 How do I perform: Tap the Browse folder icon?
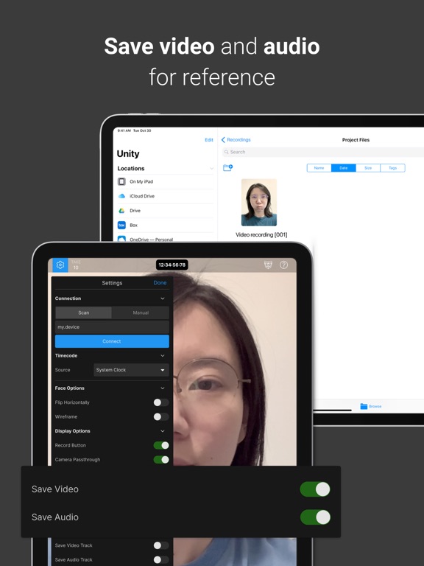(x=364, y=407)
